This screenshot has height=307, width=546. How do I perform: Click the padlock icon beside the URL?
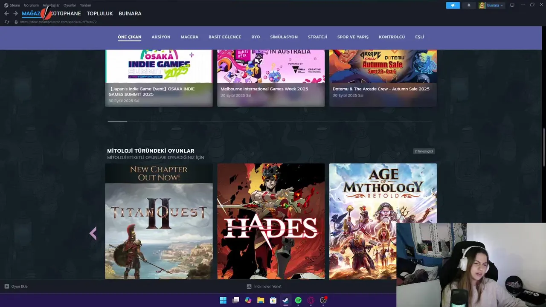tap(16, 22)
